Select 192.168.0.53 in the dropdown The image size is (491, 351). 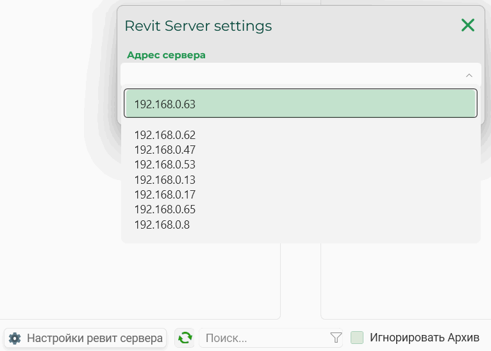click(x=165, y=165)
